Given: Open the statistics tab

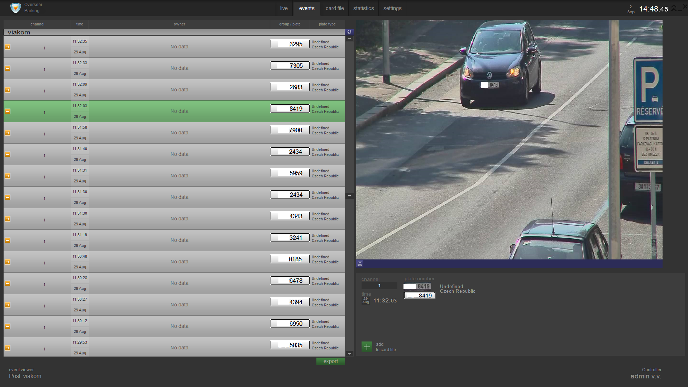Looking at the screenshot, I should (363, 8).
